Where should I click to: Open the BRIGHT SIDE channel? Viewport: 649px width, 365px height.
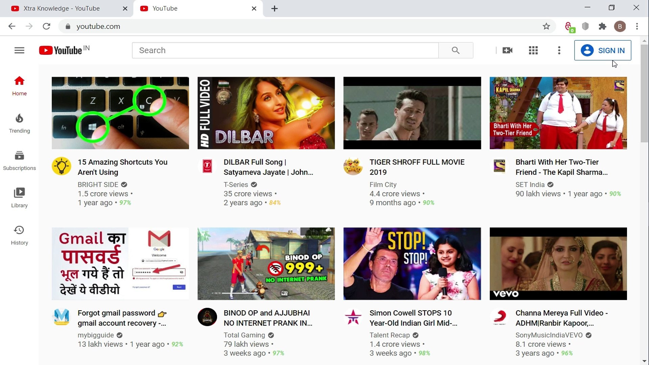click(x=98, y=185)
